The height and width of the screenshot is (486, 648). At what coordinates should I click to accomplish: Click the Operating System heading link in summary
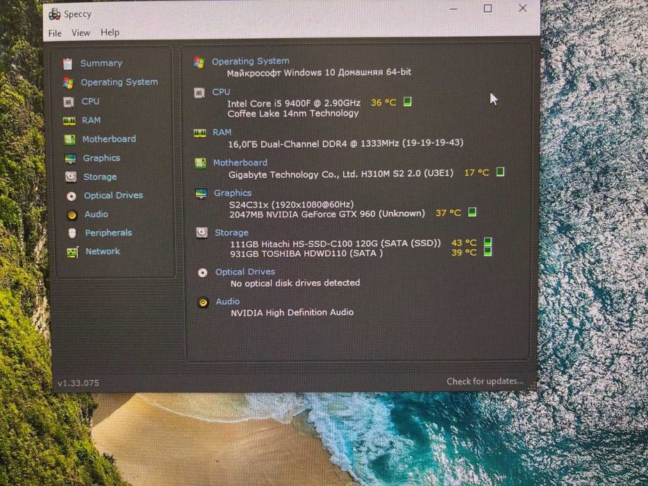pos(251,61)
